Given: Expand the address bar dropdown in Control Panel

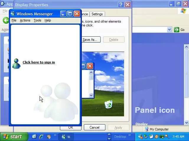Looking at the screenshot, I should point(169,30).
